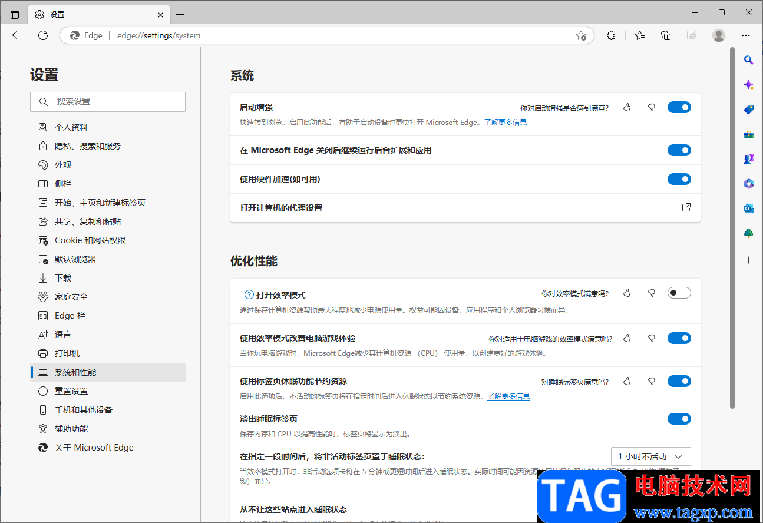
Task: Open the sidebar green tree icon
Action: pos(749,233)
